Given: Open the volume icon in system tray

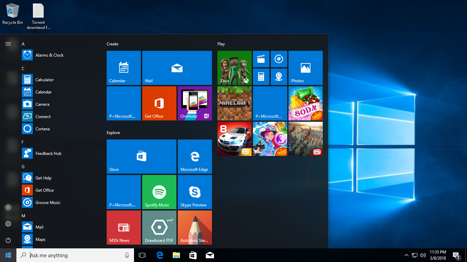Looking at the screenshot, I should coord(423,255).
